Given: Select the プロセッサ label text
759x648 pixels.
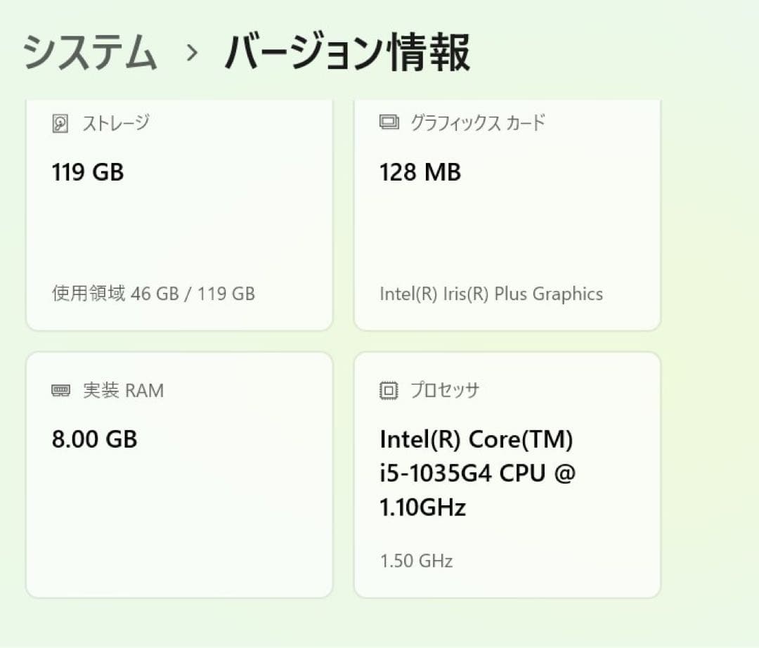Looking at the screenshot, I should [447, 391].
